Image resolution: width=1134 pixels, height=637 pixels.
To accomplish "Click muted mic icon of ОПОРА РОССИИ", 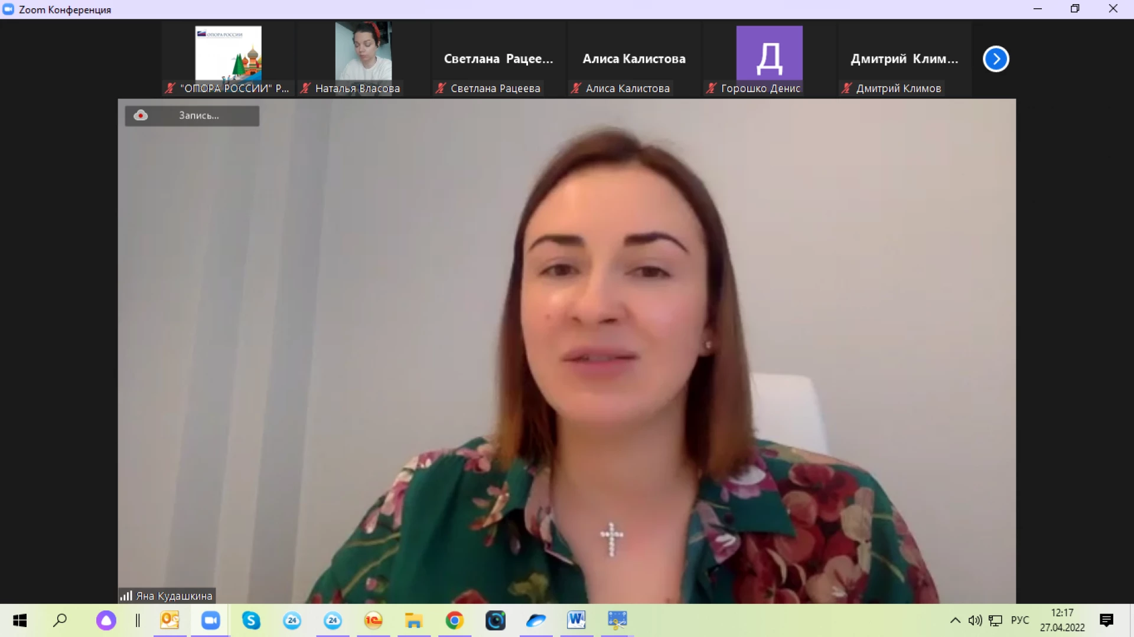I will tap(170, 88).
